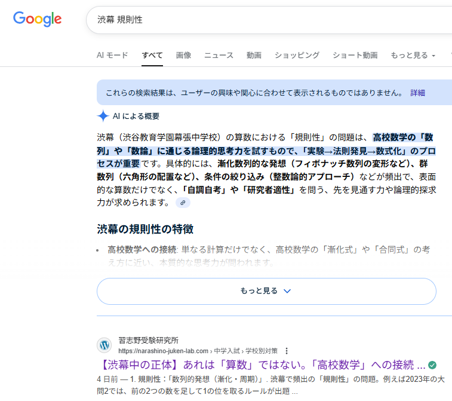Open the ショート動画 tab
Screen dimensions: 452x401
tap(355, 56)
